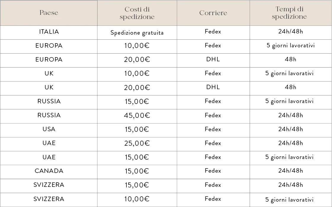Select the 25,00€ shipping cost cell

coord(137,143)
